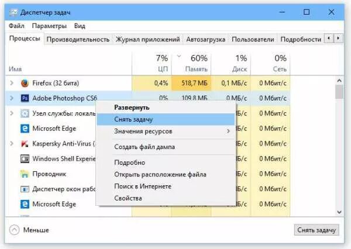Click the Windows Shell Experience icon
The image size is (351, 249).
[25, 159]
